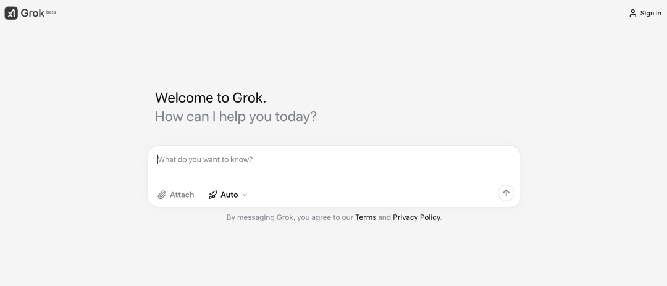Click the text cursor in prompt box
The width and height of the screenshot is (667, 286).
[x=158, y=159]
